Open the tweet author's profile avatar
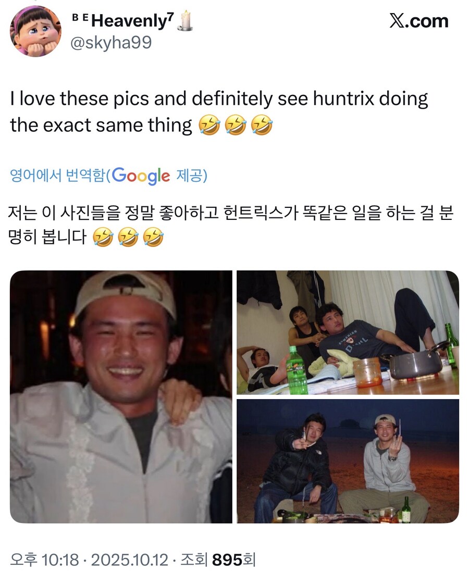Image resolution: width=469 pixels, height=571 pixels. [35, 31]
